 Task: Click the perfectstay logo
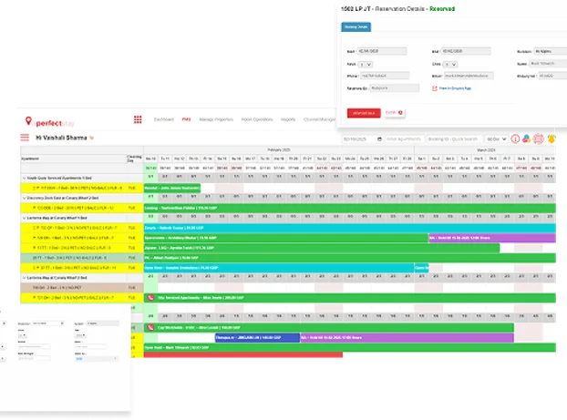49,122
